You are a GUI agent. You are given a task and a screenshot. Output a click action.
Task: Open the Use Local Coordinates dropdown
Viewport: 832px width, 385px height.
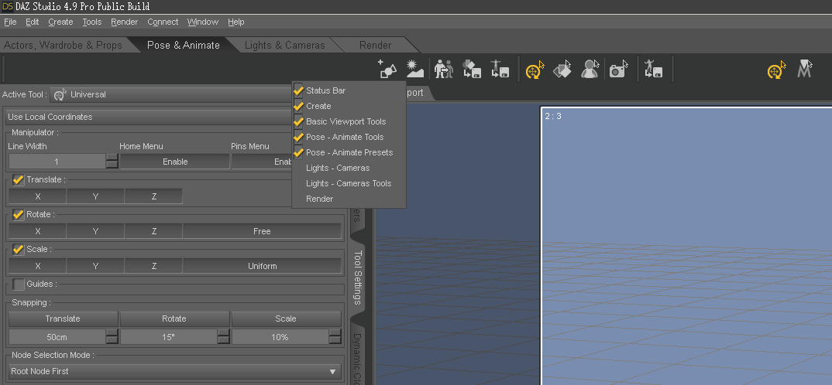tap(149, 117)
